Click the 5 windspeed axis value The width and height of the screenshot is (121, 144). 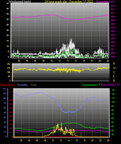tap(8, 52)
